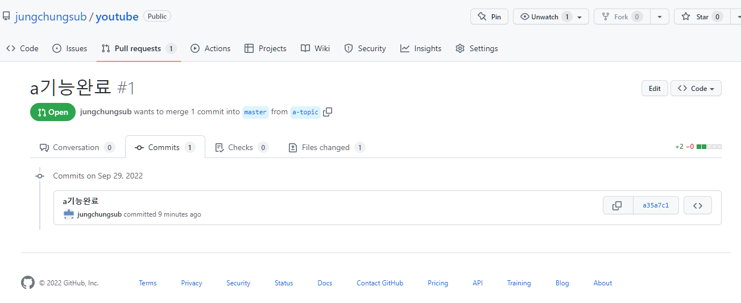Open the Security footer link

pos(238,283)
